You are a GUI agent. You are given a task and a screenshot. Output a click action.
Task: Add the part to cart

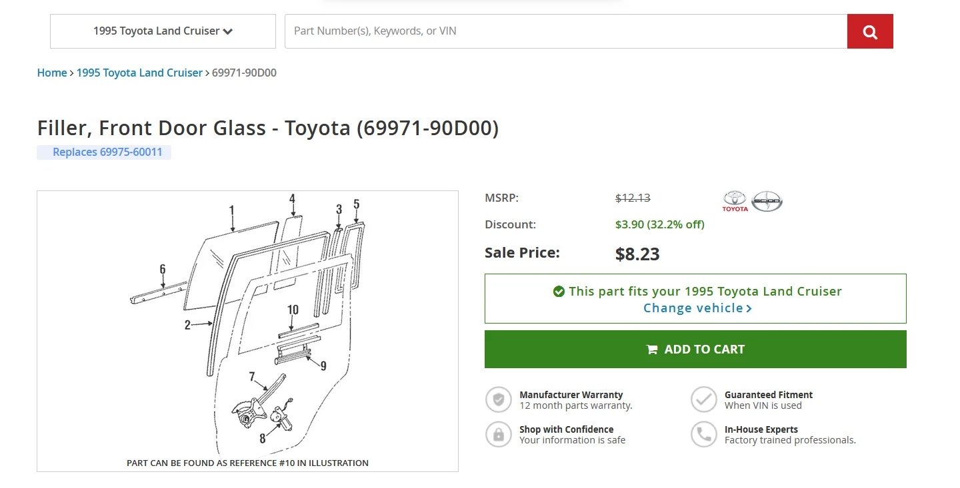(695, 350)
